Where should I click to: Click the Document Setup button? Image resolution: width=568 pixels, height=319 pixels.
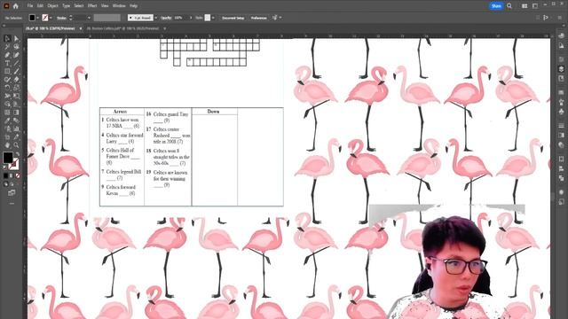[233, 18]
